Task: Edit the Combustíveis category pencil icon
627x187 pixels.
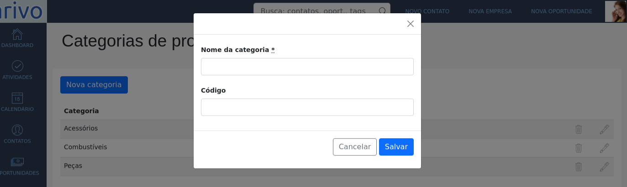Action: pyautogui.click(x=604, y=148)
